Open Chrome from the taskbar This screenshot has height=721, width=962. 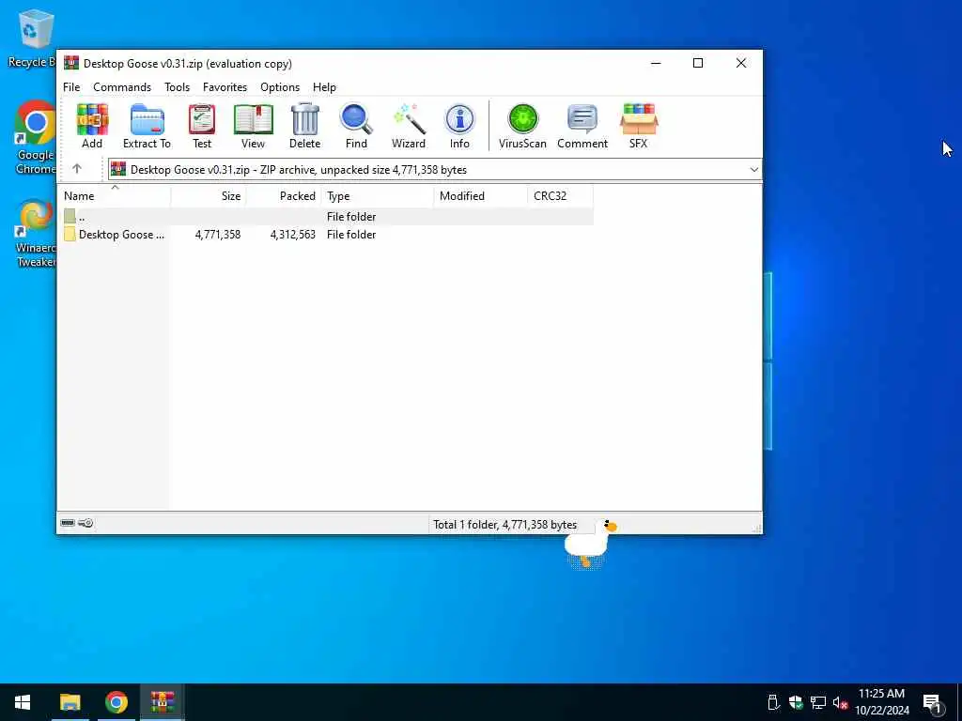pyautogui.click(x=116, y=702)
